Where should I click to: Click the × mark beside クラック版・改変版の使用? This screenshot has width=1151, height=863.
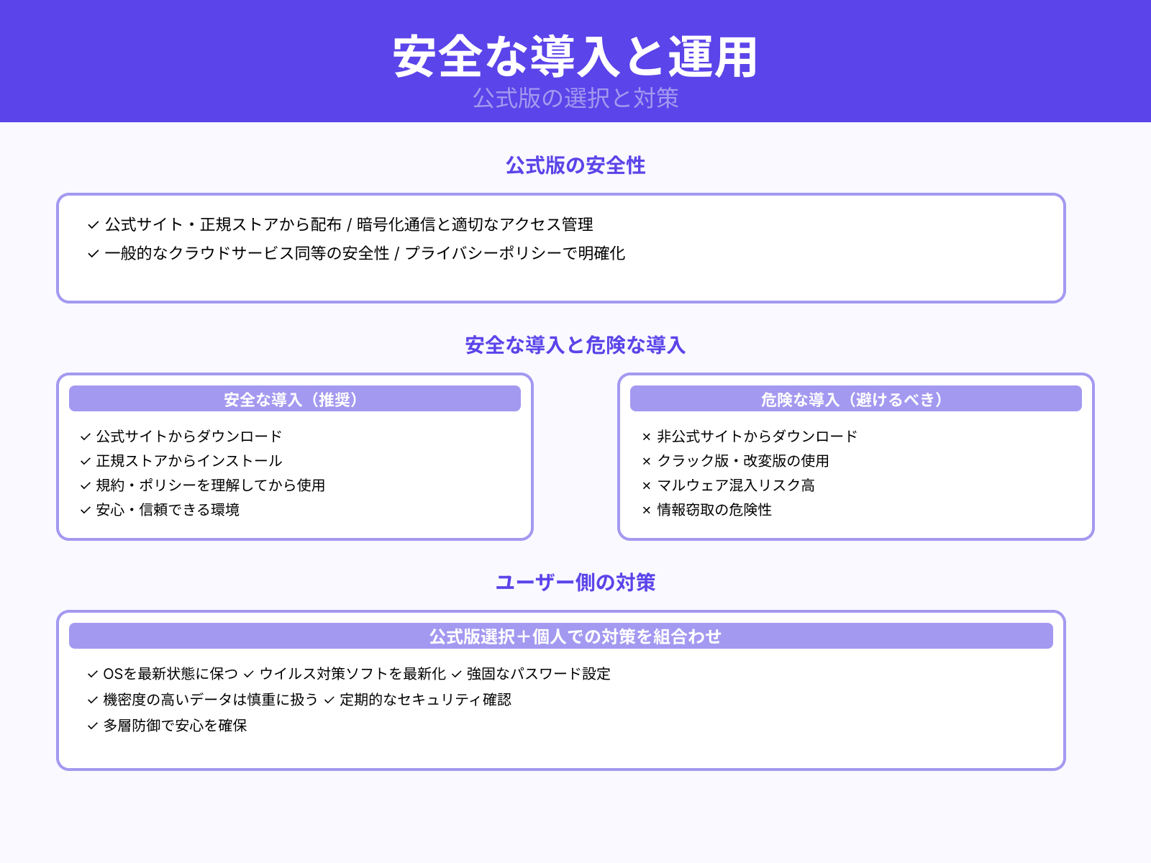click(645, 461)
